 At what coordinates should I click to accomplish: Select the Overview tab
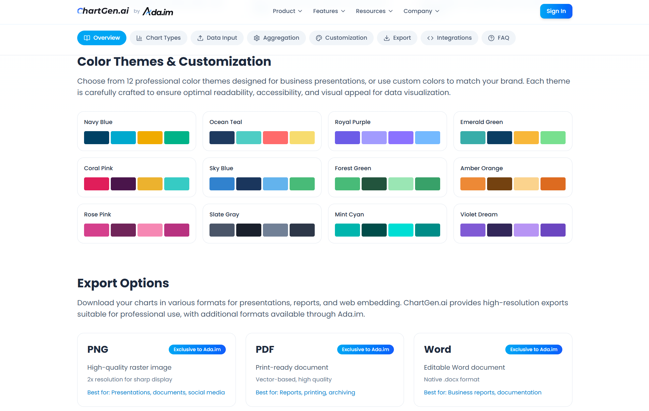(x=102, y=38)
